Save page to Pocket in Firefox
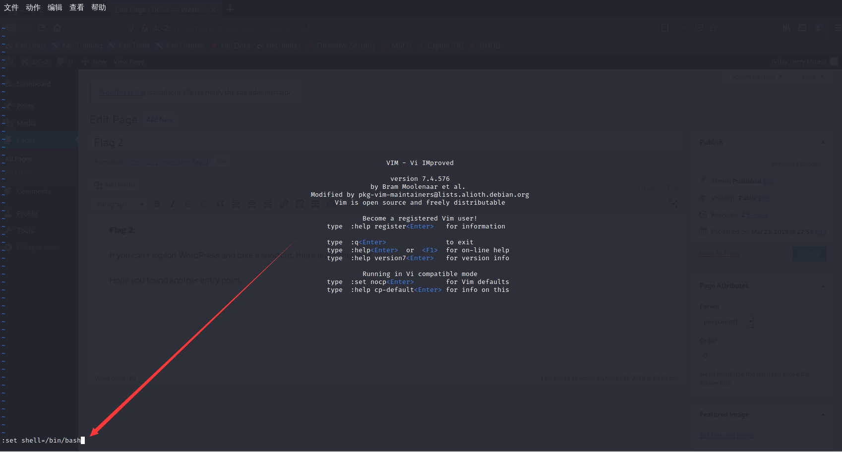 point(699,28)
